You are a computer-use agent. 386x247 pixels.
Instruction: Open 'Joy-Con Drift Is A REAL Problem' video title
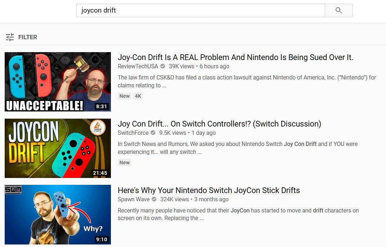pos(235,57)
